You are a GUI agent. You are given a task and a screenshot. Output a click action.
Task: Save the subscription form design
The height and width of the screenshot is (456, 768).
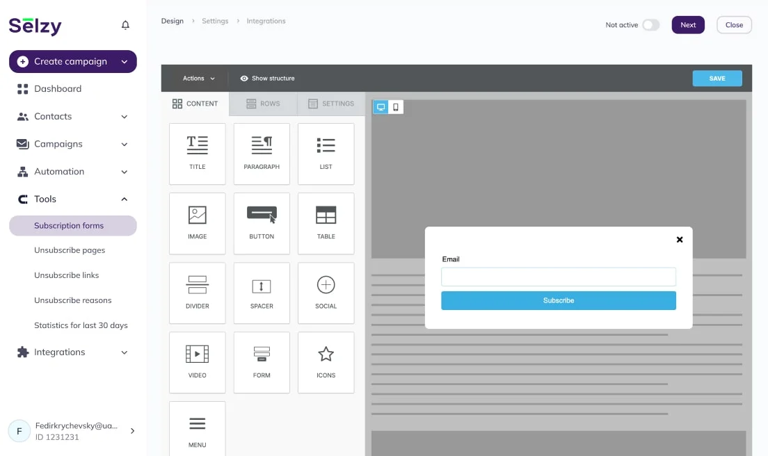pos(717,79)
